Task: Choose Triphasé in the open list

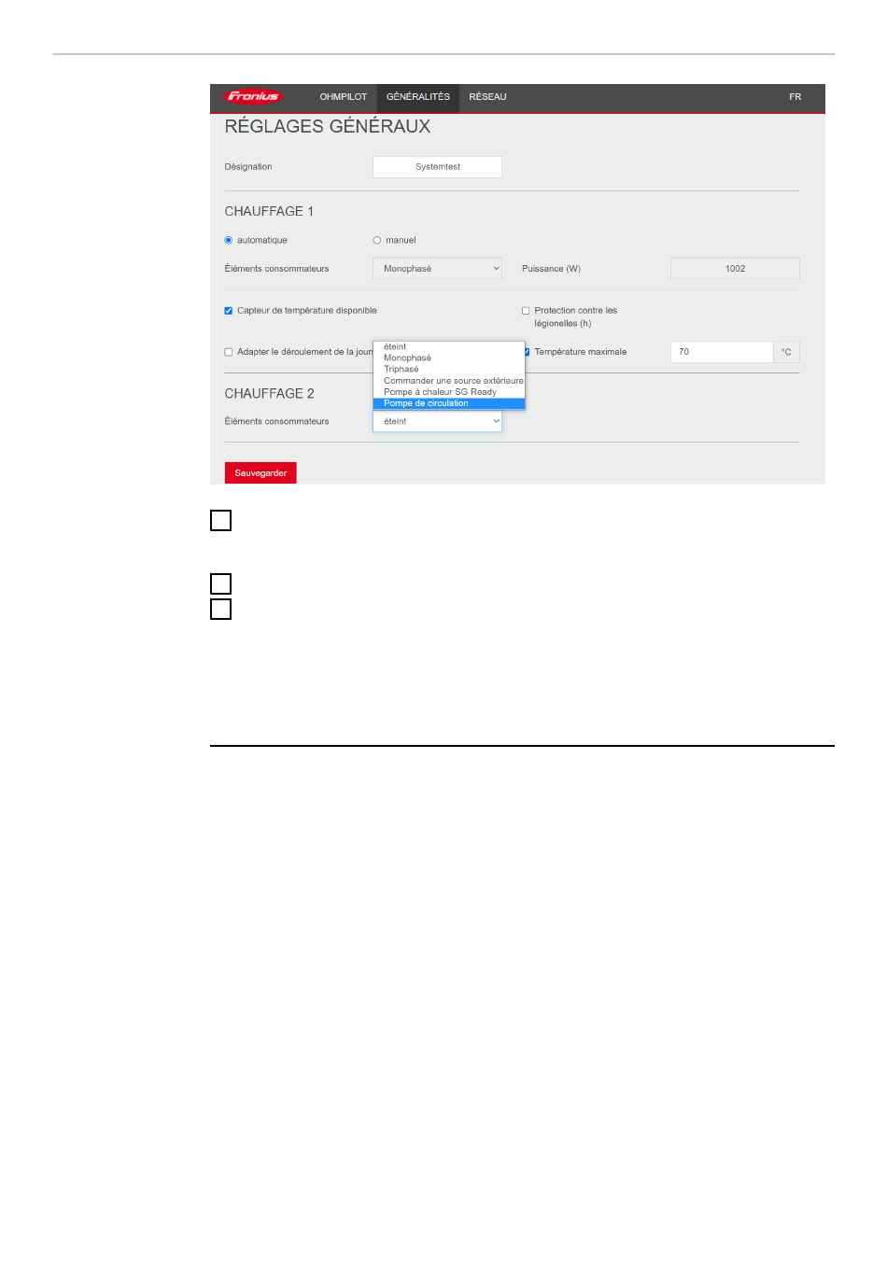Action: [x=449, y=369]
